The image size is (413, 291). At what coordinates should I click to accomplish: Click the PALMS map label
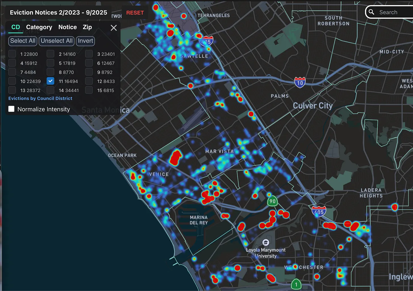[280, 96]
